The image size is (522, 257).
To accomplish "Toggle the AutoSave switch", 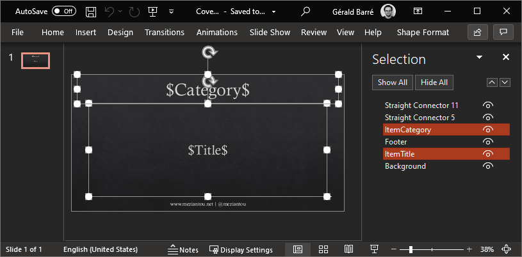I will (64, 12).
